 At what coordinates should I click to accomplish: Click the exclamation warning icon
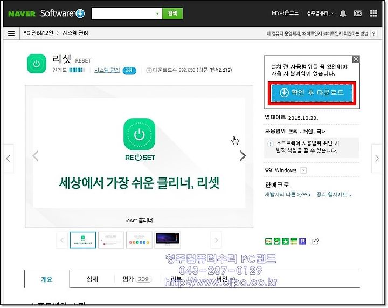(x=271, y=143)
